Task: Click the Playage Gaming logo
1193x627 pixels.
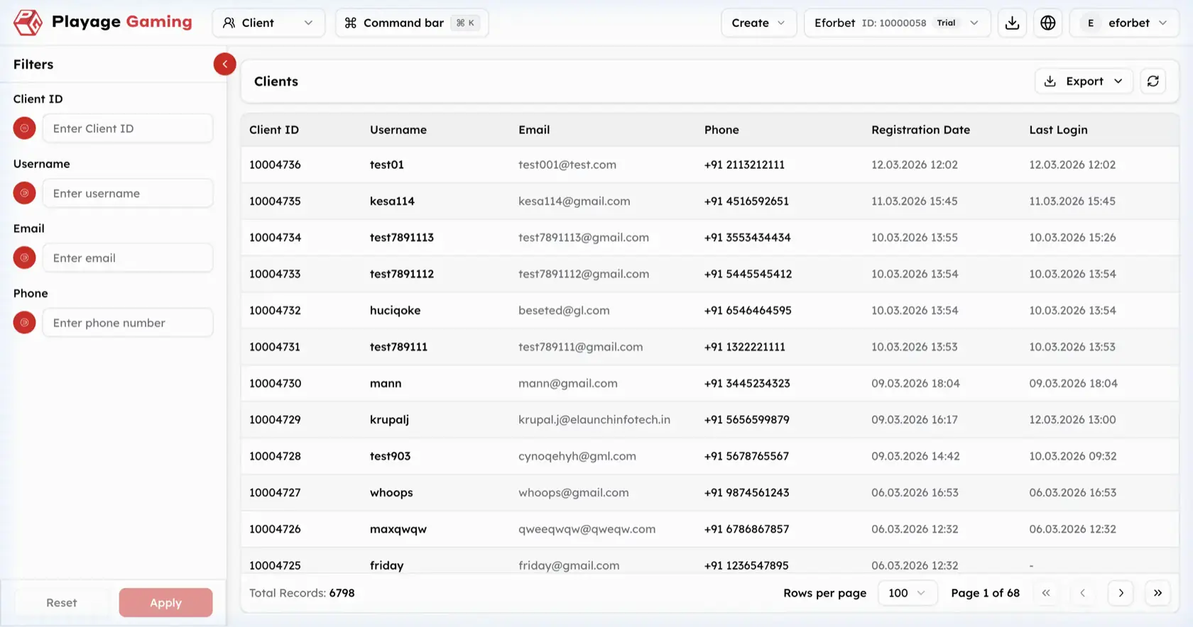Action: point(102,22)
